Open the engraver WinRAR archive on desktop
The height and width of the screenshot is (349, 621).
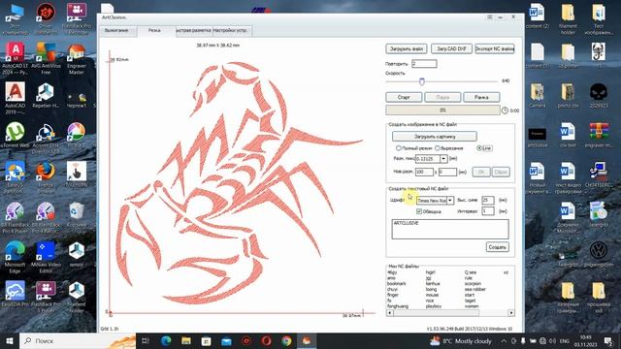click(599, 136)
